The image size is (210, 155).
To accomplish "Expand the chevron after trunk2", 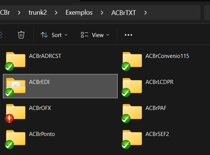I will pos(56,13).
